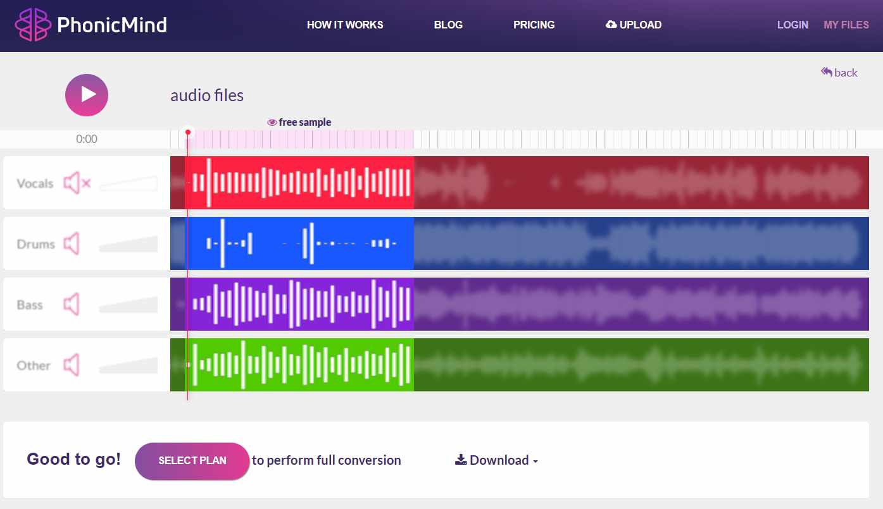Screen dimensions: 883x509
Task: Click the PhonicMind logo
Action: (91, 25)
